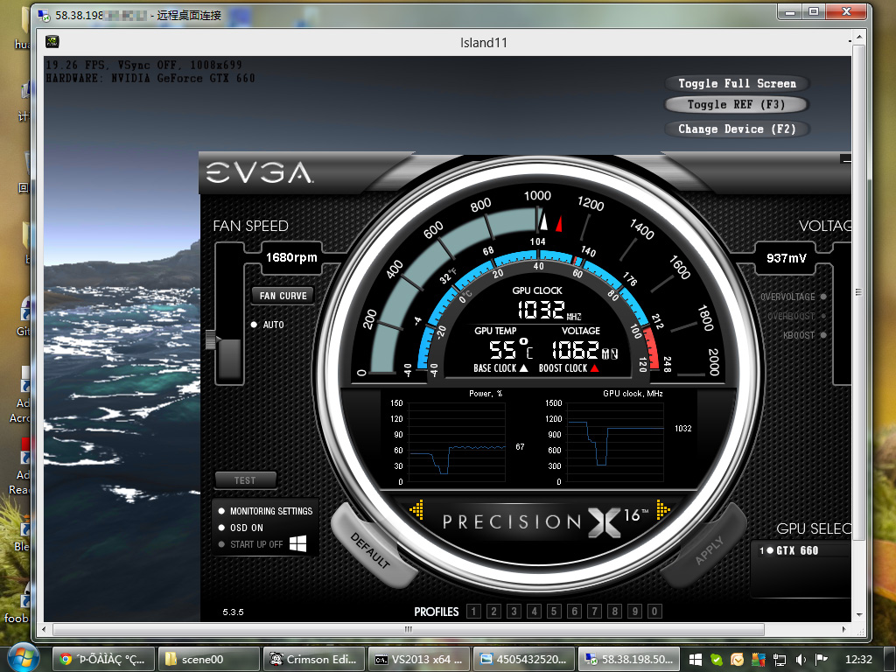Switch to Chrome taskbar item
Viewport: 896px width, 672px height.
[104, 660]
